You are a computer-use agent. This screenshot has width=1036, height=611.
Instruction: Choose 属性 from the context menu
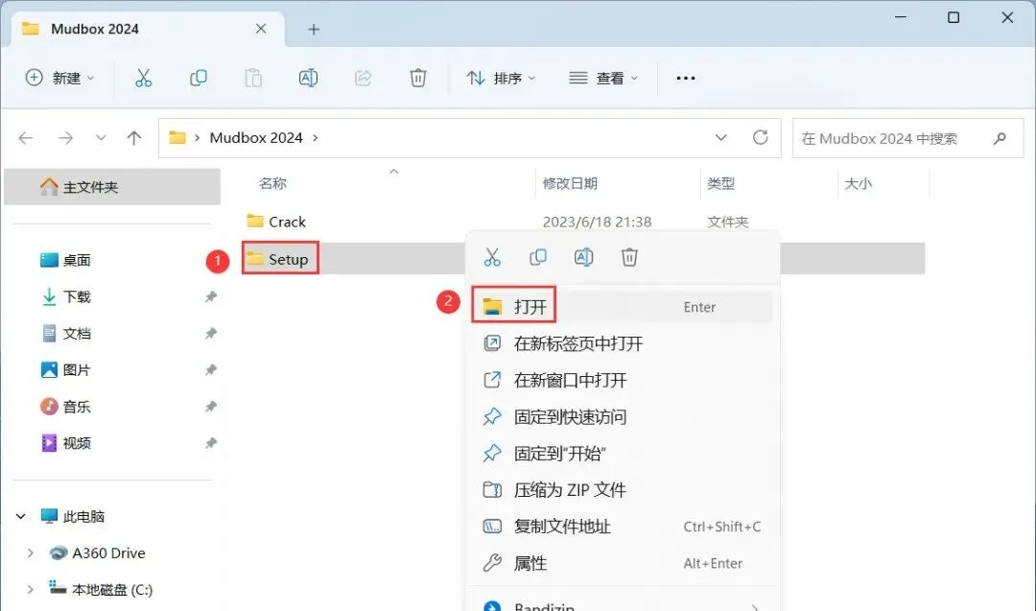[x=623, y=563]
